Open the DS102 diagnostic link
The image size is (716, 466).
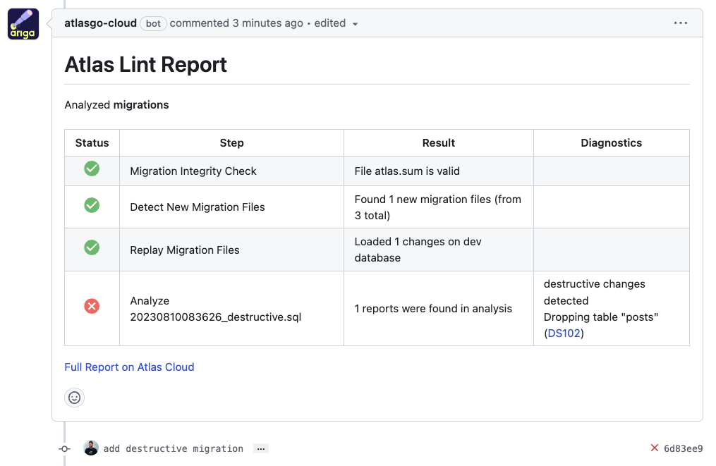pyautogui.click(x=564, y=333)
